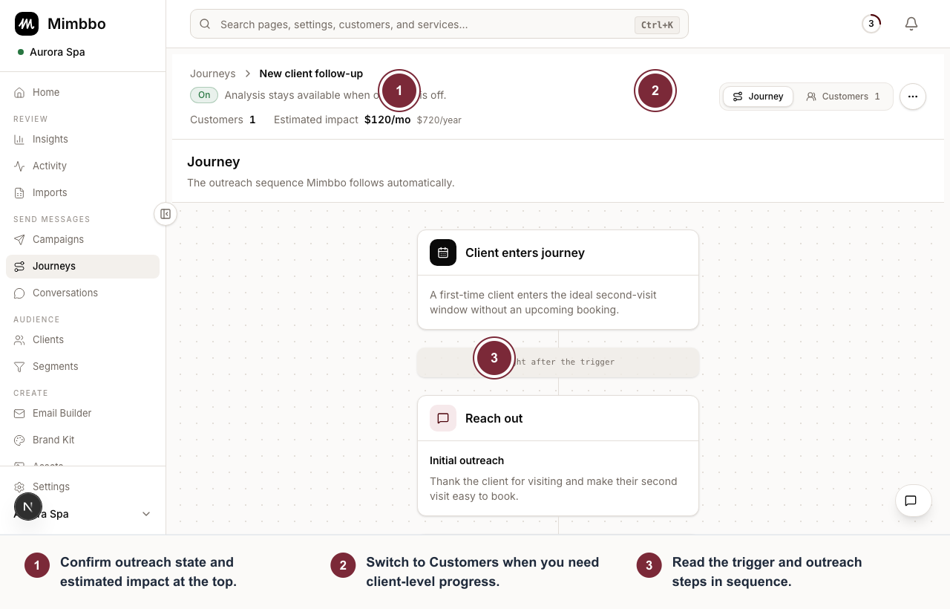Expand the Aurora Spa account dropdown chevron
Screen dimensions: 950x609
coord(146,514)
